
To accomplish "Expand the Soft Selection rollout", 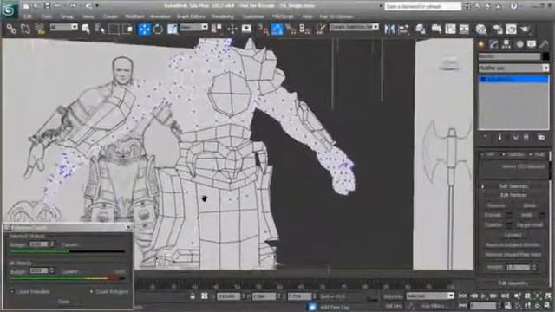I will coord(513,186).
